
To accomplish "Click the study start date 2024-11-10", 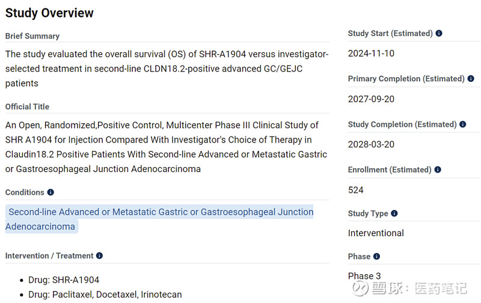I will point(371,54).
